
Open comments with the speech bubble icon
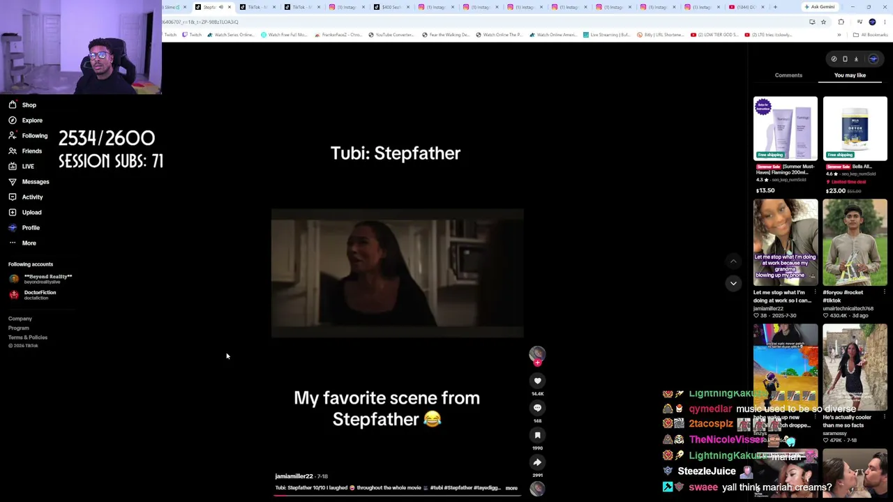point(537,408)
